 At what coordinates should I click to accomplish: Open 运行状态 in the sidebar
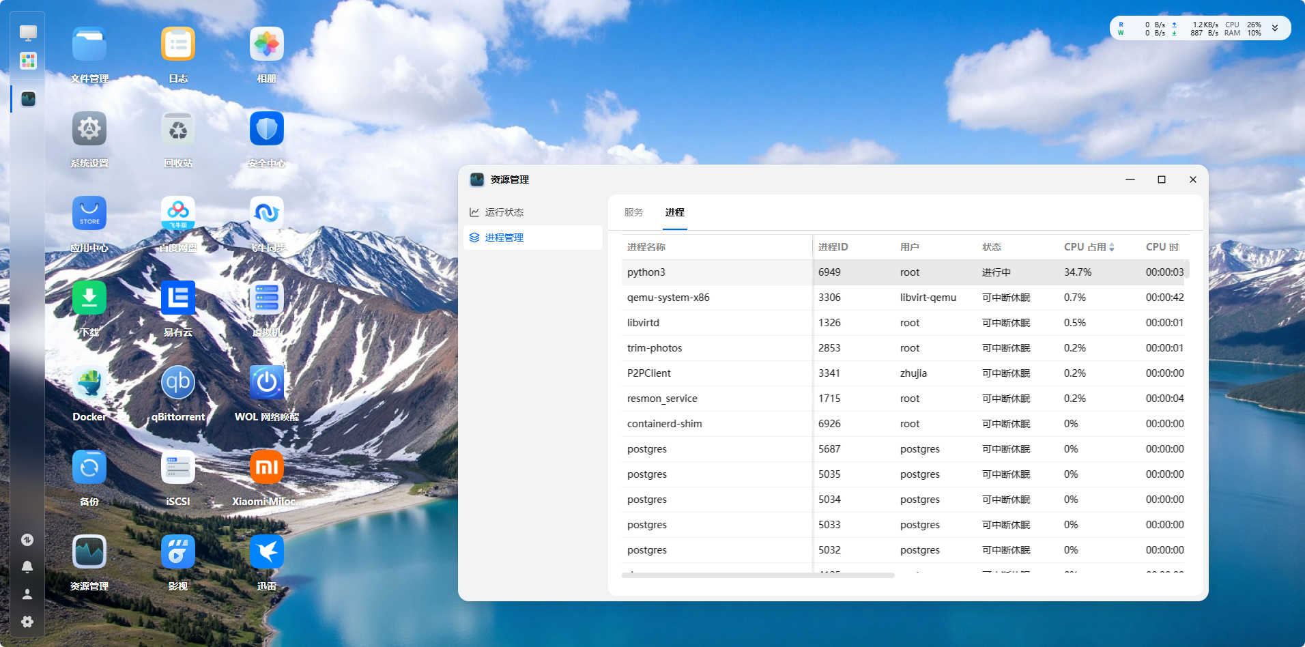coord(504,212)
